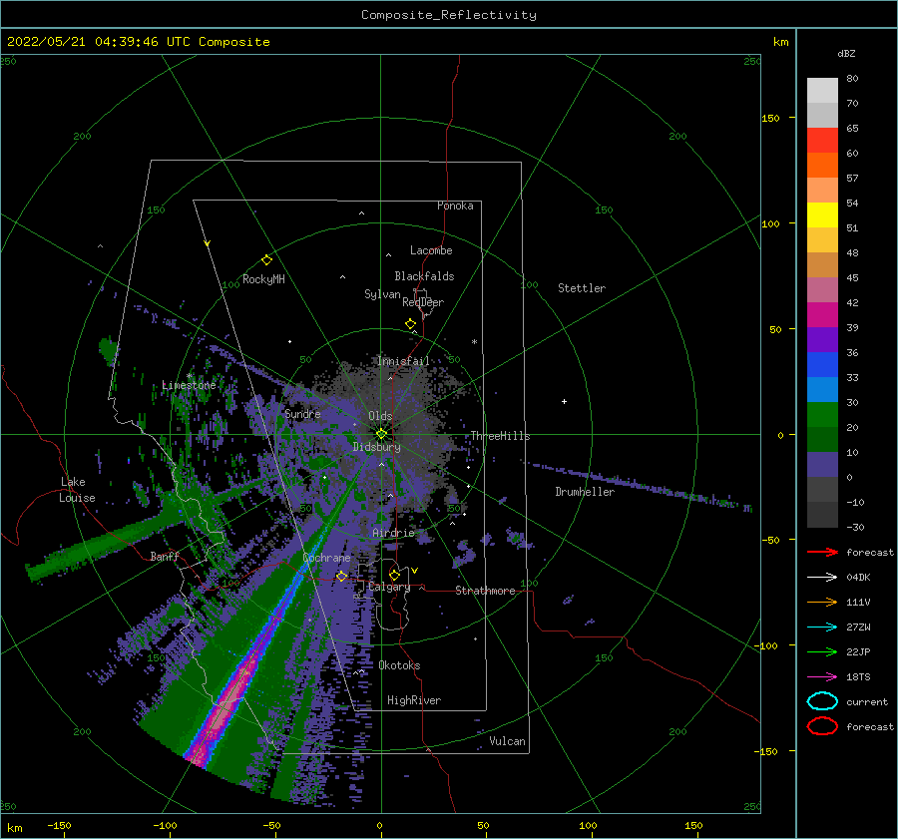Select the yellow 54 dBZ color swatch

pyautogui.click(x=822, y=214)
